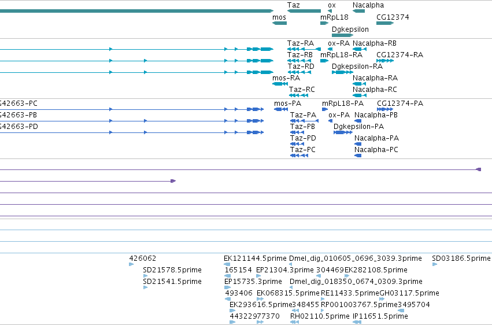Click the mRpL18-PA protein label
Image resolution: width=492 pixels, height=325 pixels.
pos(343,103)
